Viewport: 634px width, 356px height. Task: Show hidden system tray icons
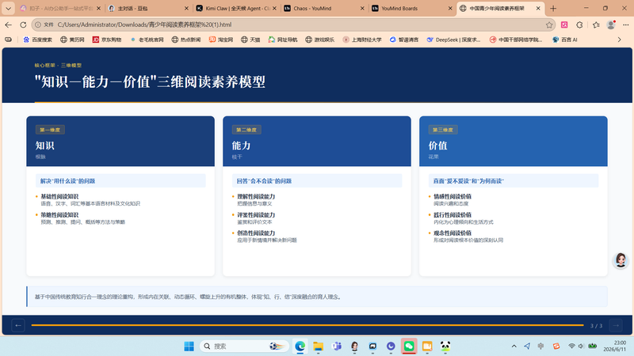(514, 346)
